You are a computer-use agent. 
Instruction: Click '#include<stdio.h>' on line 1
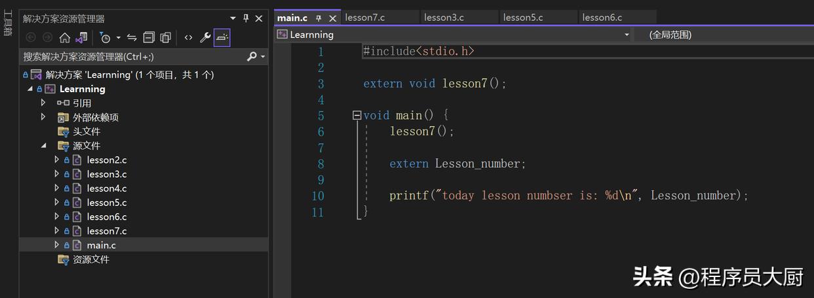[419, 51]
